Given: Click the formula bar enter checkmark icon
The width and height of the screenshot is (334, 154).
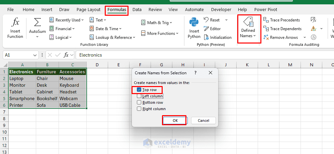Looking at the screenshot, I should click(58, 55).
